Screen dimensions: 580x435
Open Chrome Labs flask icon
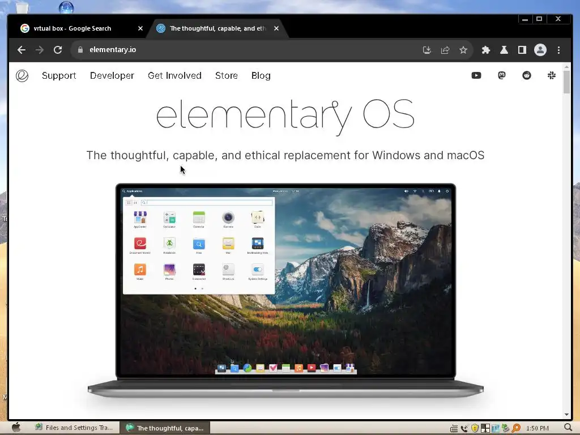pyautogui.click(x=504, y=50)
